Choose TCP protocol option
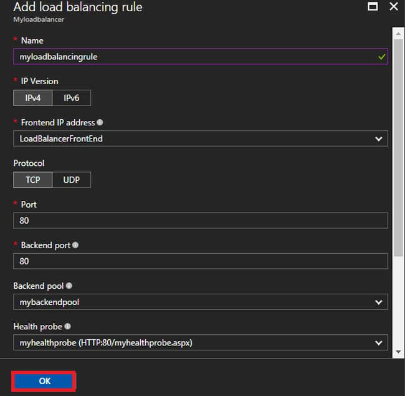 point(32,180)
